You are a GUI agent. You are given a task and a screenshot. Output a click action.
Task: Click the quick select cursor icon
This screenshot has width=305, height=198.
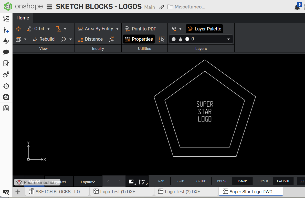162,39
